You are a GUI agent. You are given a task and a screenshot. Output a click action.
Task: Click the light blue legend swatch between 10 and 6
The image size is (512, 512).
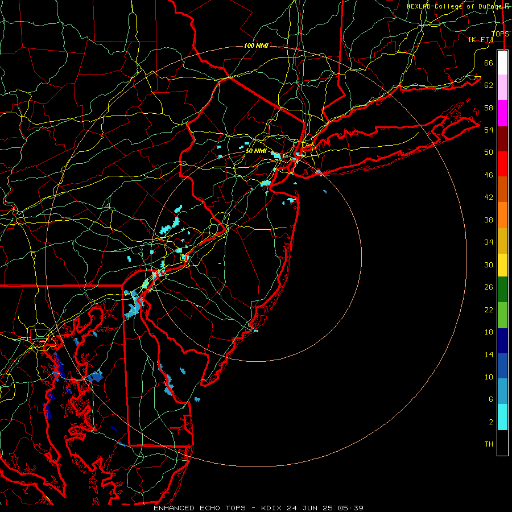pyautogui.click(x=502, y=391)
